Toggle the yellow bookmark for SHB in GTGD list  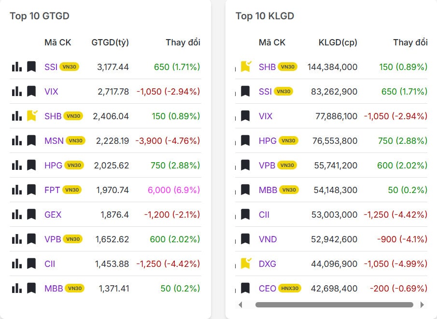pos(32,116)
